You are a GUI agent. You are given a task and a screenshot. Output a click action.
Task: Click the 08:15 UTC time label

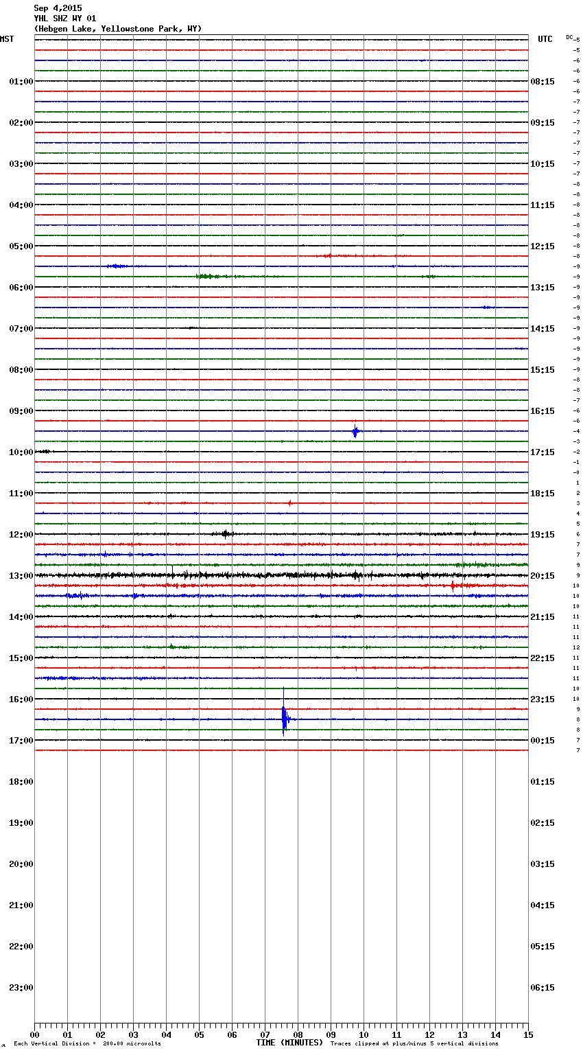tap(543, 82)
